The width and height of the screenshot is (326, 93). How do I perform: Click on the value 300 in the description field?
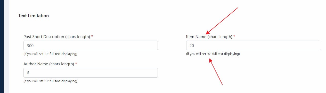click(30, 46)
